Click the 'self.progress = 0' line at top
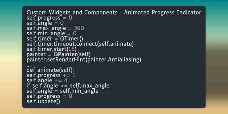228x114 pixels. pos(49,18)
